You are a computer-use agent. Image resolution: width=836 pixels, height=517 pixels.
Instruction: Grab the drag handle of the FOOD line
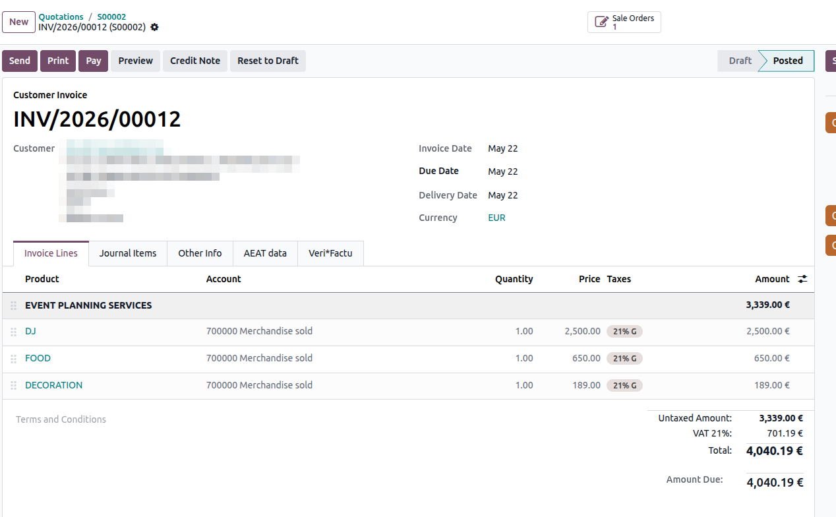13,359
